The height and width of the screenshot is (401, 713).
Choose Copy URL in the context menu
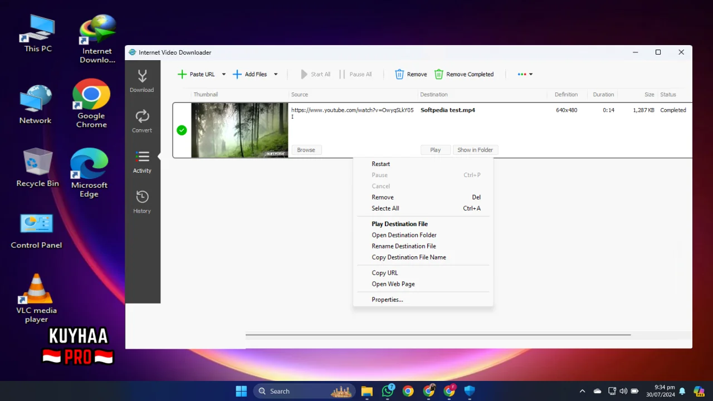pos(423,273)
